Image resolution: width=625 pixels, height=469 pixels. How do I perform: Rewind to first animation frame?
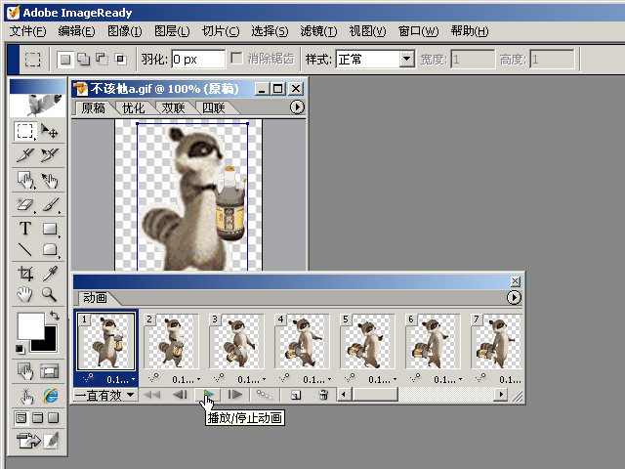point(151,395)
